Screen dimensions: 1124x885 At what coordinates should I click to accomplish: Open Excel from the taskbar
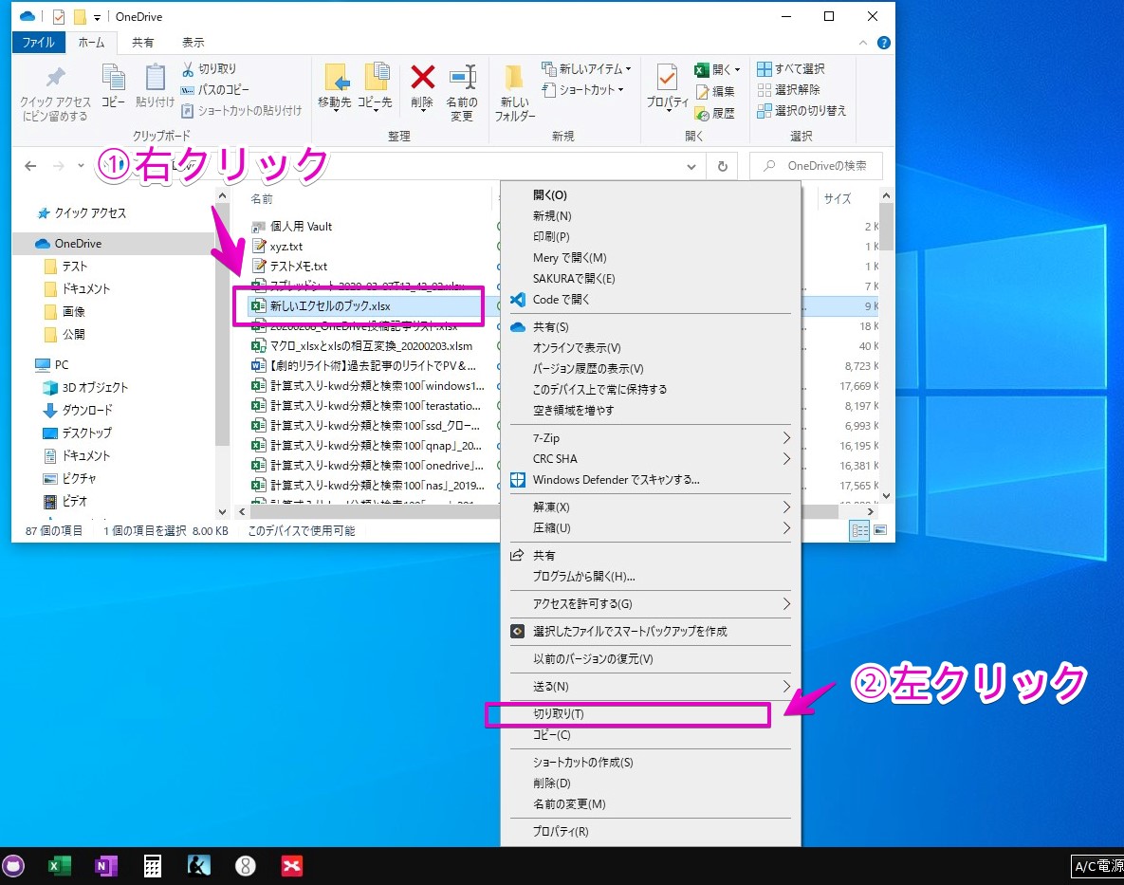click(x=59, y=866)
